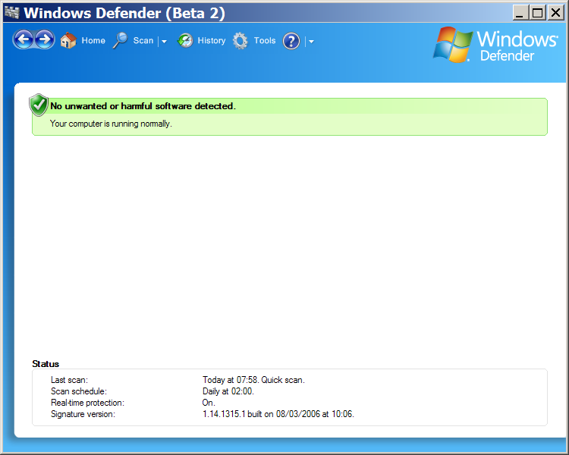
Task: Click the Home house icon
Action: 68,40
